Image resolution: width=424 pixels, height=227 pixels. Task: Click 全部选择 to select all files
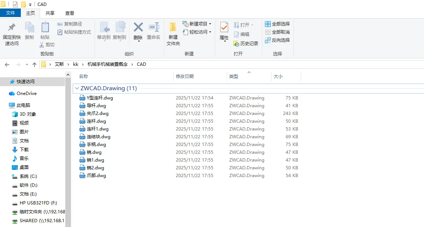(x=277, y=24)
